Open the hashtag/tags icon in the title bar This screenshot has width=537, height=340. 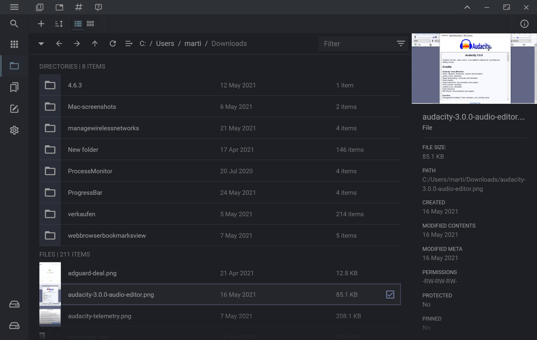coord(78,7)
